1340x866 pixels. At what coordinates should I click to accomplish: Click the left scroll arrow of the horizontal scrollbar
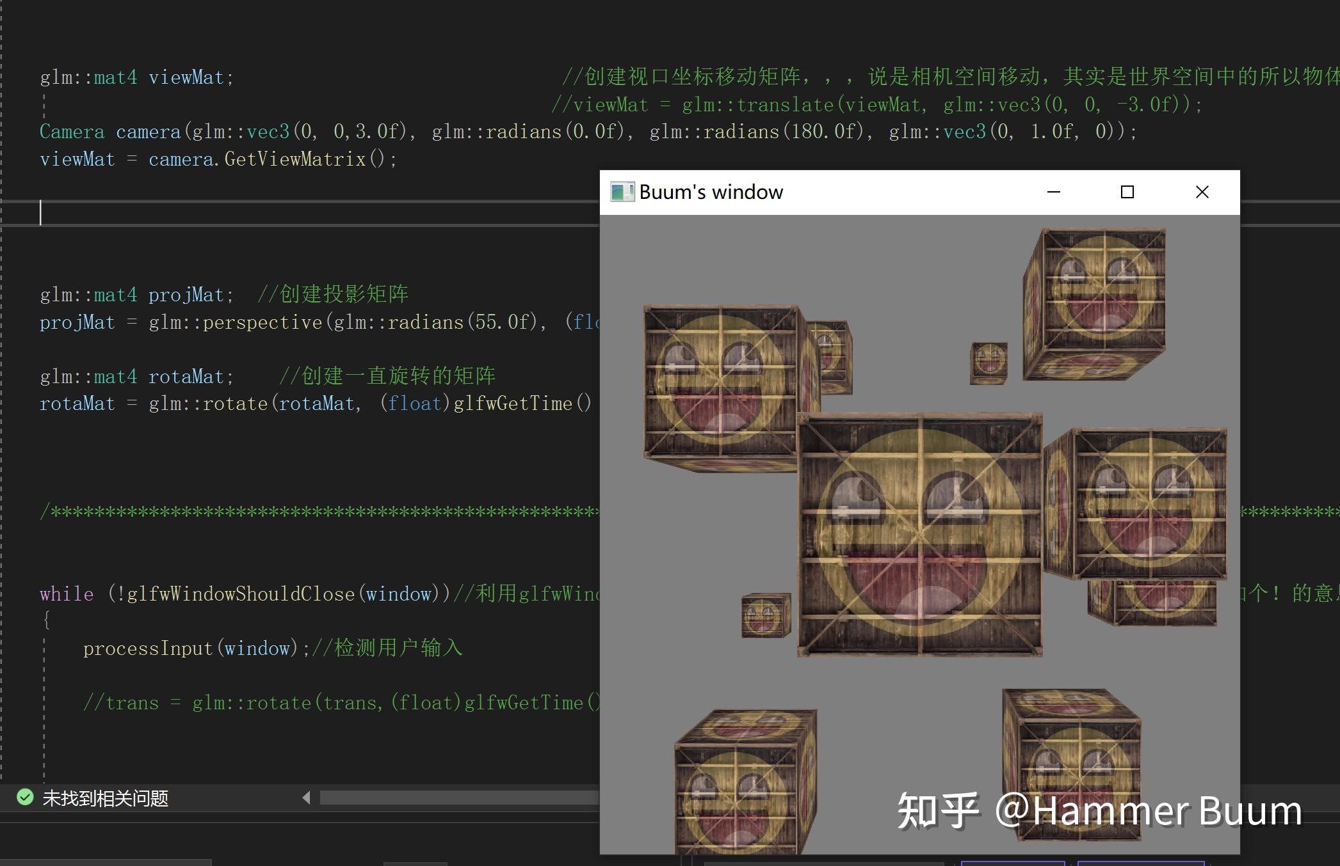[307, 798]
